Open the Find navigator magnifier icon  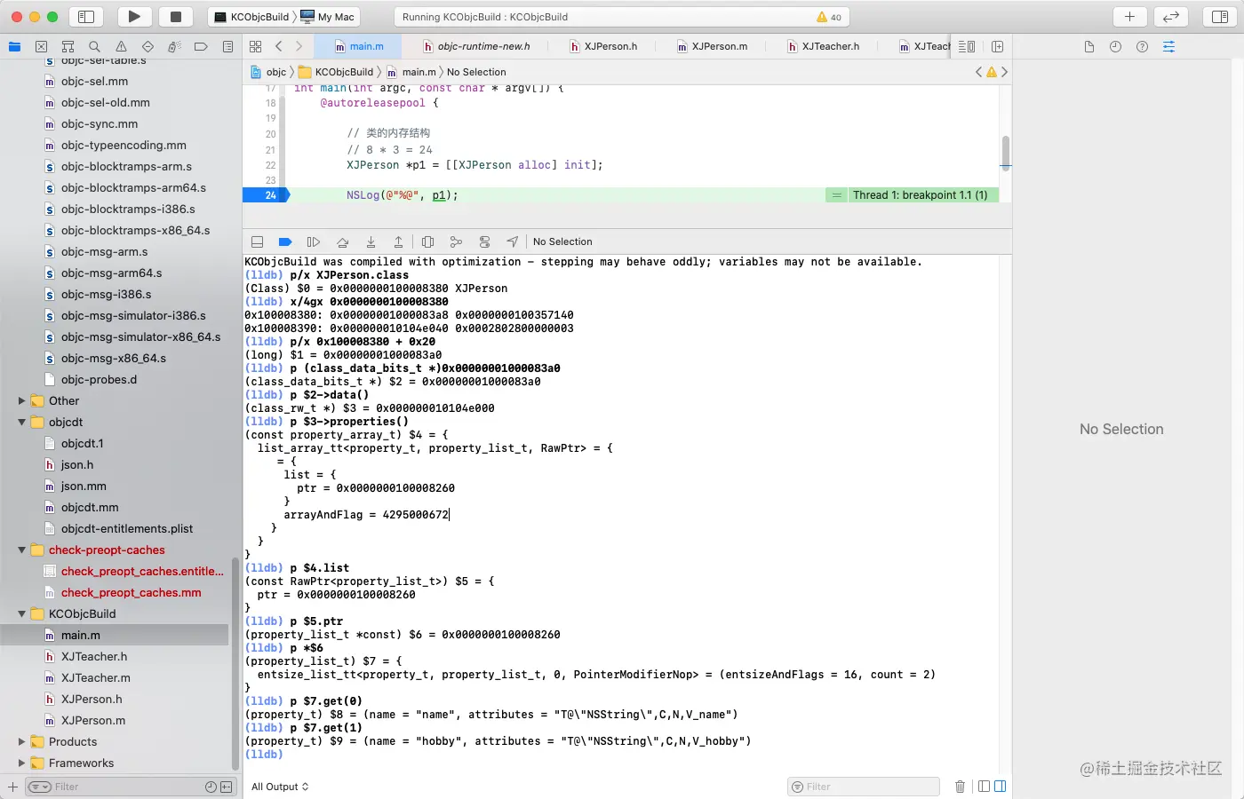pyautogui.click(x=94, y=46)
